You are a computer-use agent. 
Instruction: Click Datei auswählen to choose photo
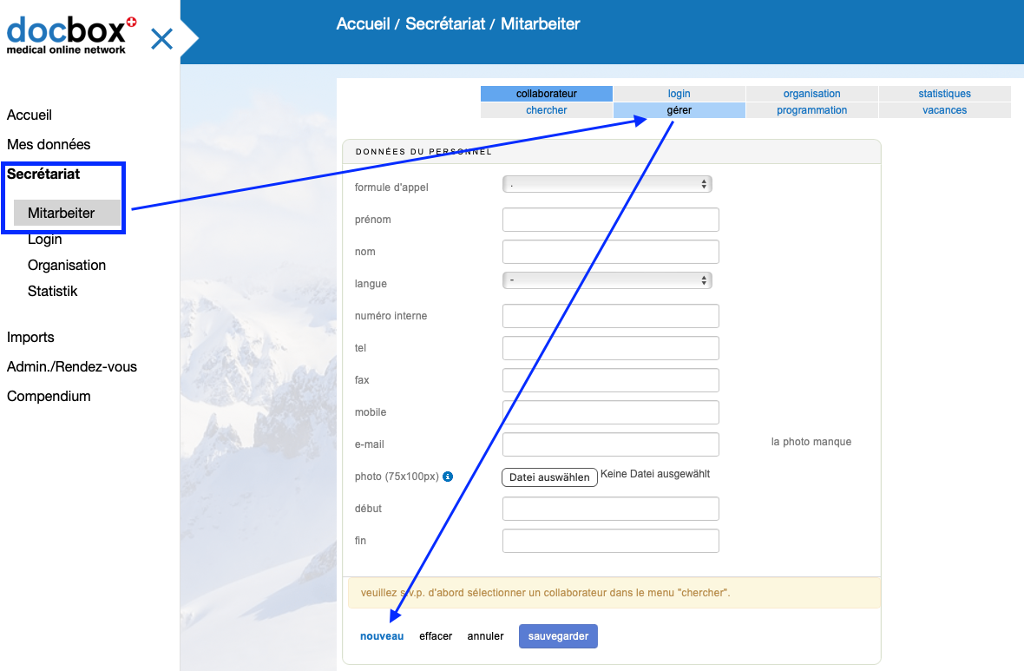tap(549, 477)
